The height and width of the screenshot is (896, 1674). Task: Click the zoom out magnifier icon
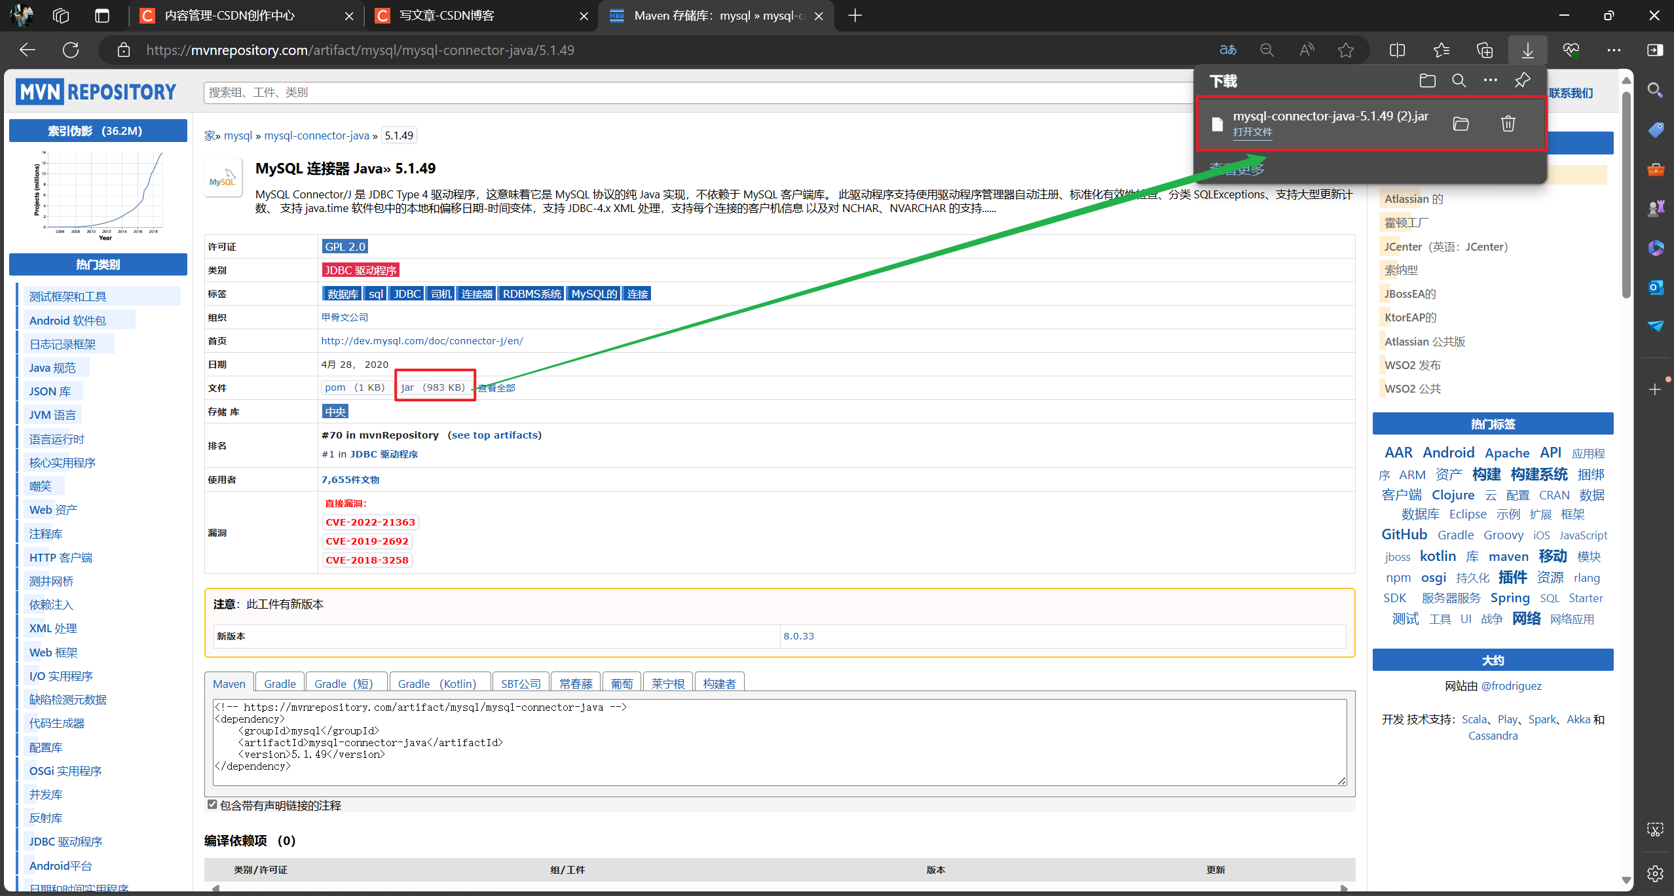(1267, 50)
